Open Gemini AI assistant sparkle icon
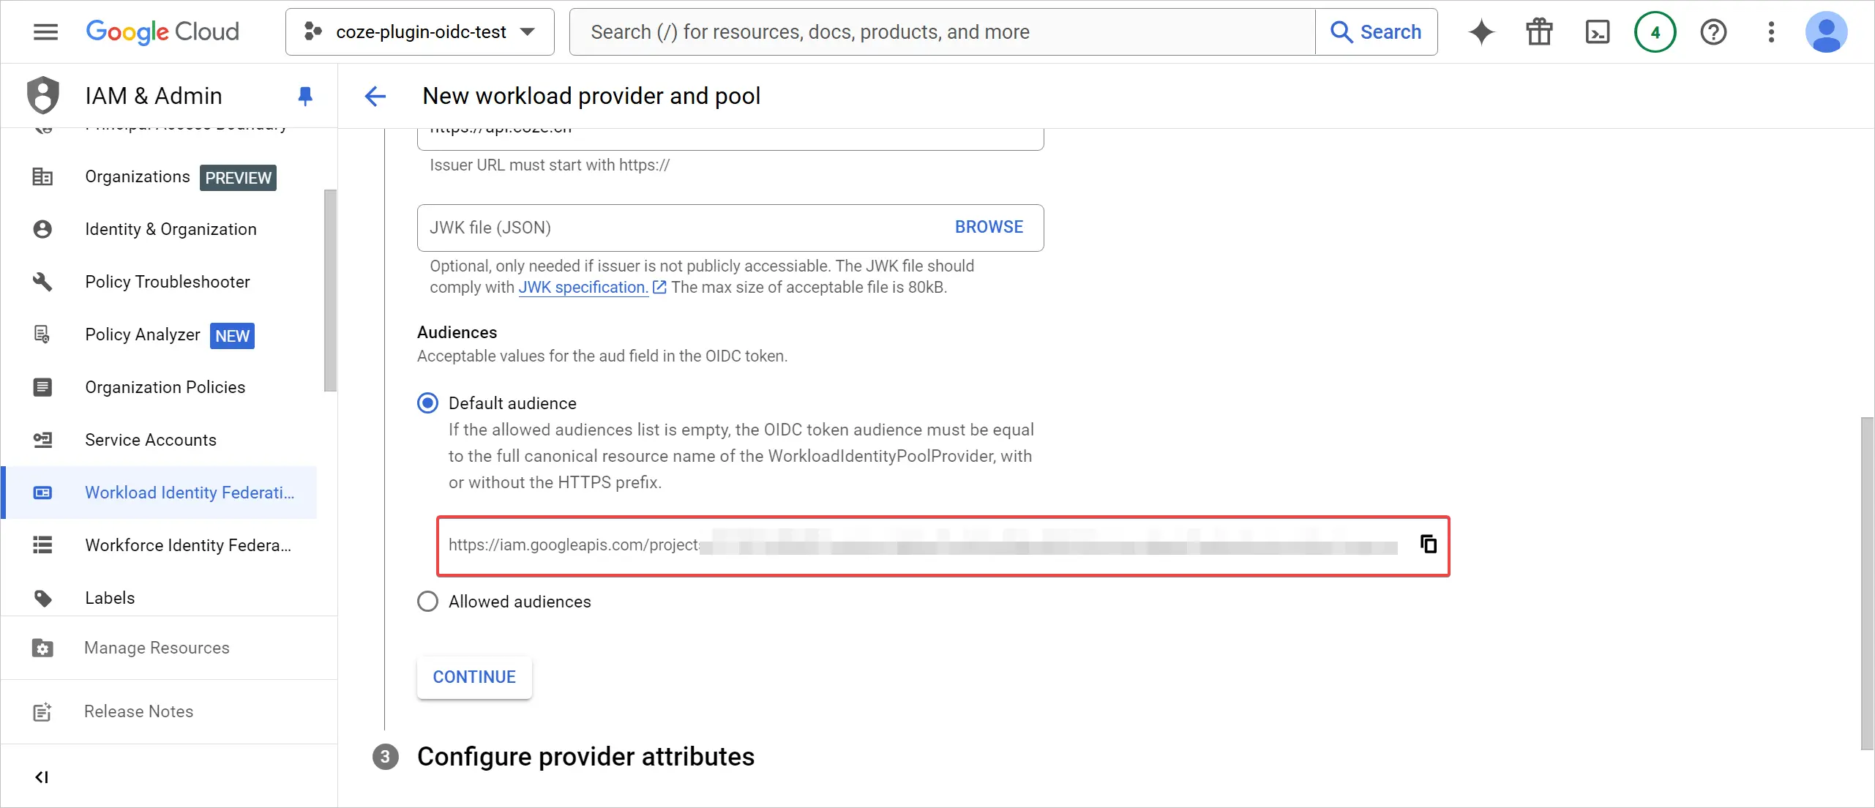This screenshot has width=1875, height=808. 1481,32
